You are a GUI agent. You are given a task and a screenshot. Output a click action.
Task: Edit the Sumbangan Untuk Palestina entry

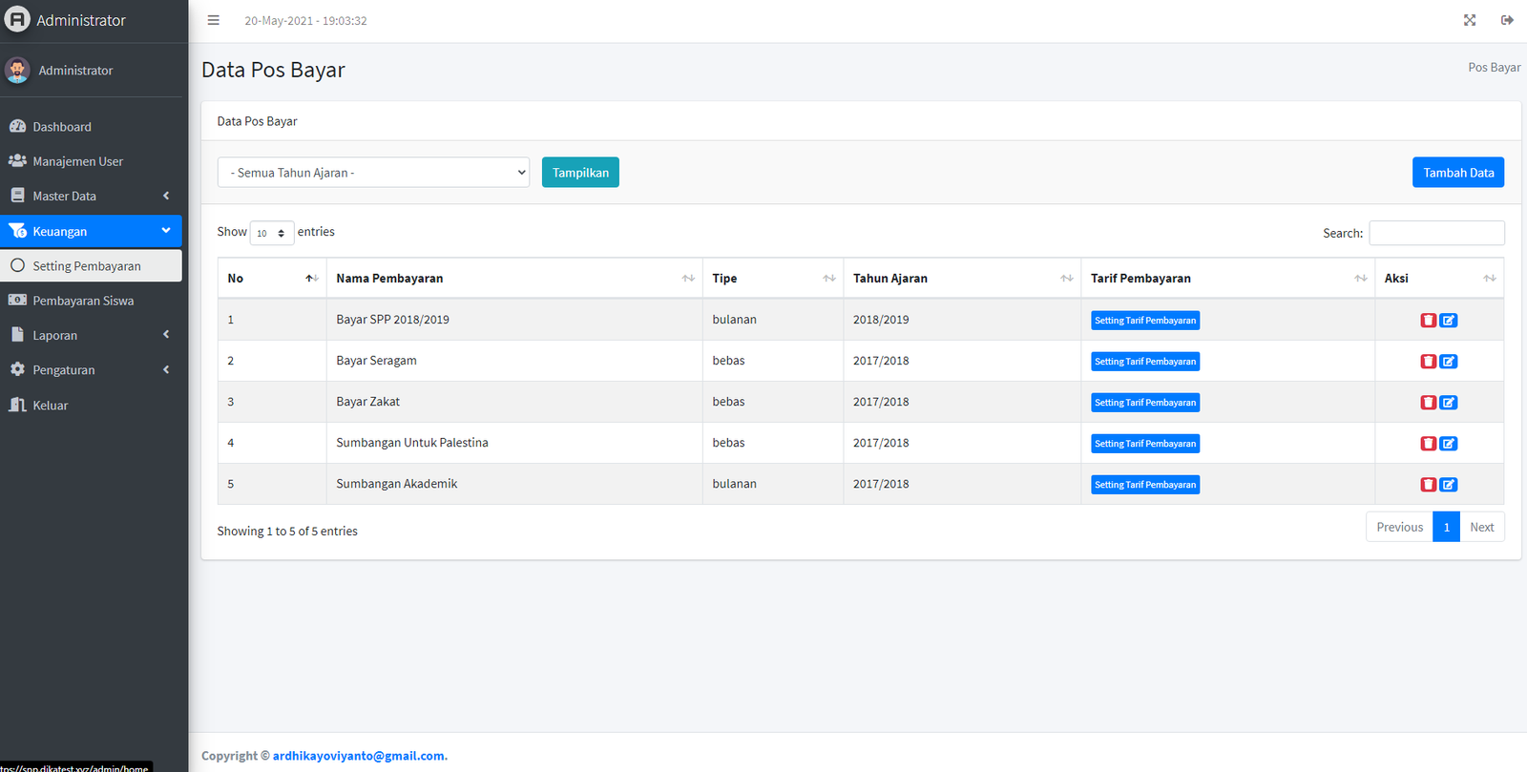coord(1449,444)
